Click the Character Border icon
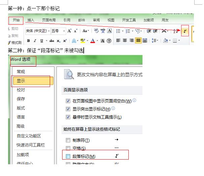204x176 pixels. [109, 31]
